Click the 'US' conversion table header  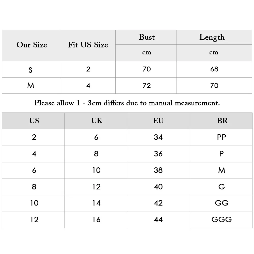(33, 121)
